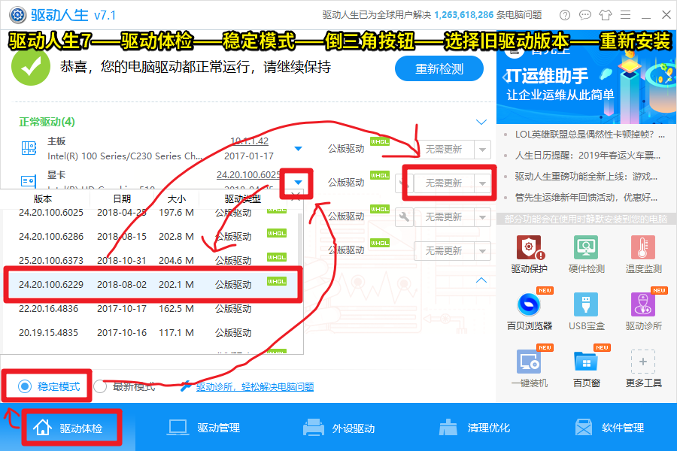677x451 pixels.
Task: Open the 百页窗 tool
Action: coord(586,368)
